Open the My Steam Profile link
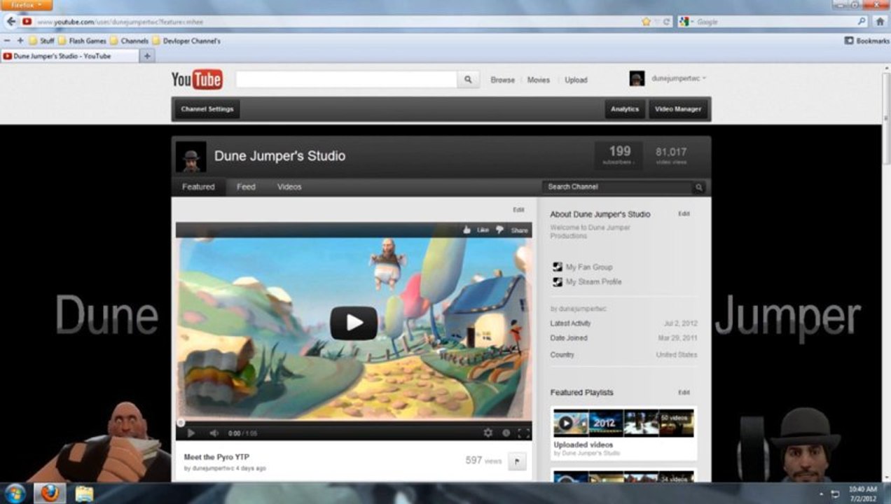891x504 pixels. point(594,282)
